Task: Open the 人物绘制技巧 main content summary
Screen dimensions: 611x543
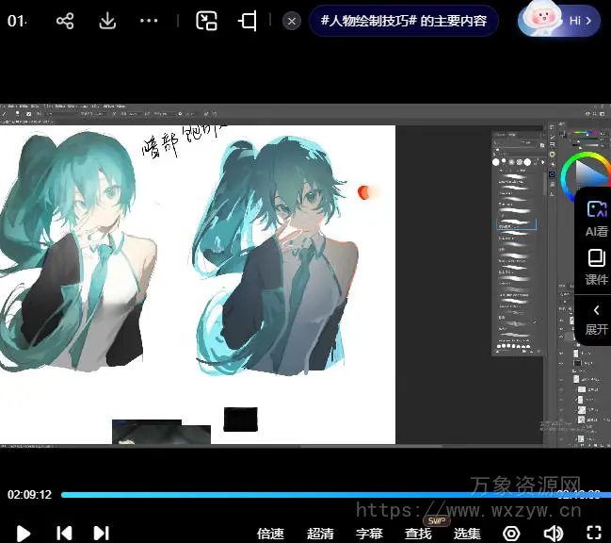Action: (x=404, y=21)
